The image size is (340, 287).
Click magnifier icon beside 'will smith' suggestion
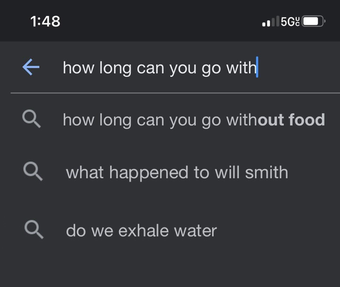pos(33,171)
